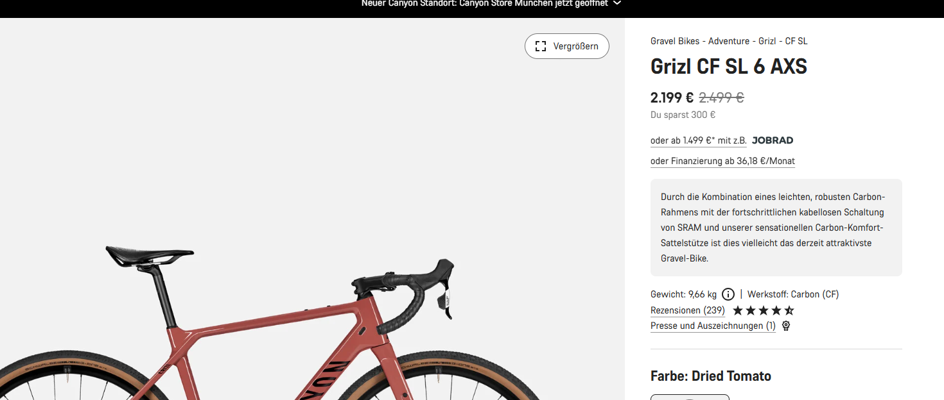Open Finanzierung ab 36,18 €/Monat link
This screenshot has height=400, width=944.
pos(722,161)
